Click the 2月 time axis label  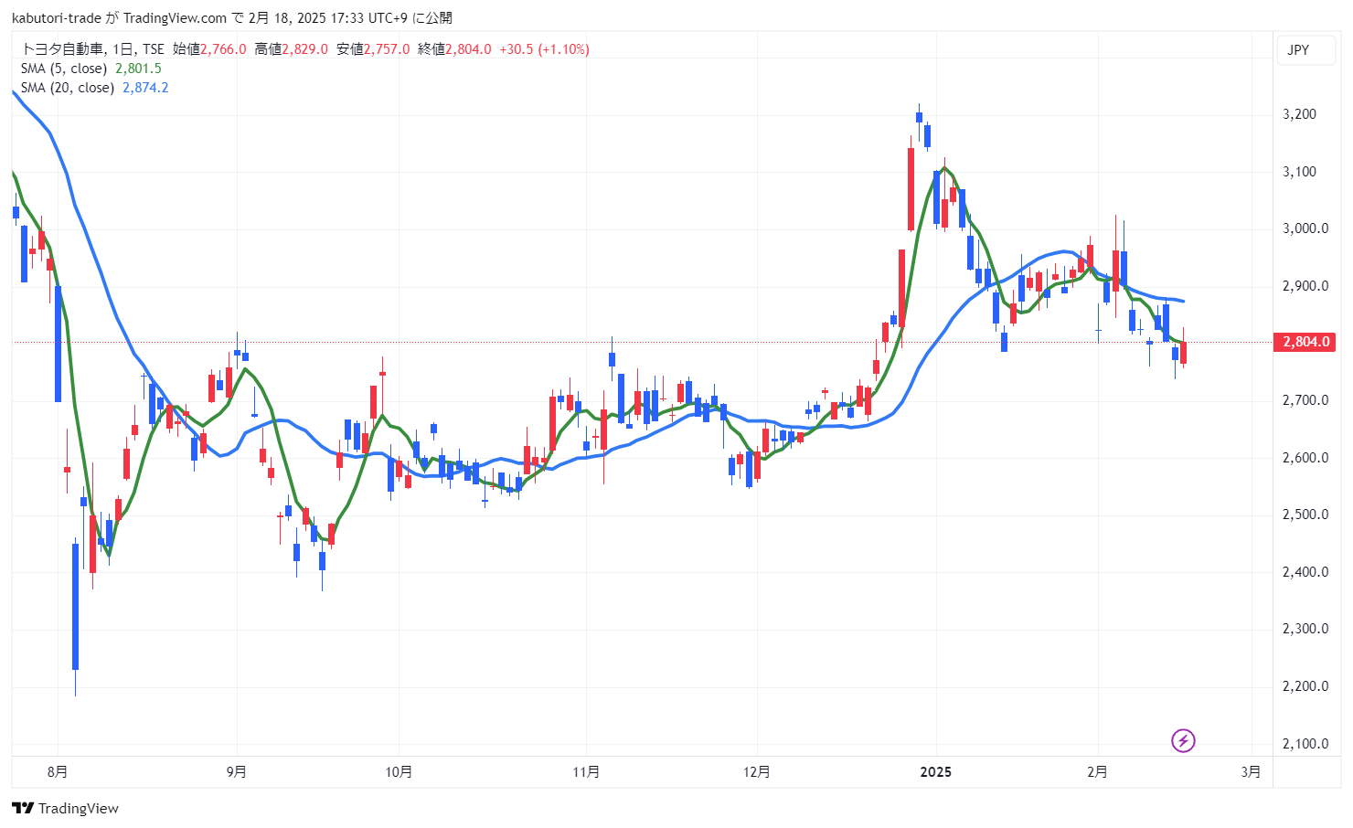1097,772
